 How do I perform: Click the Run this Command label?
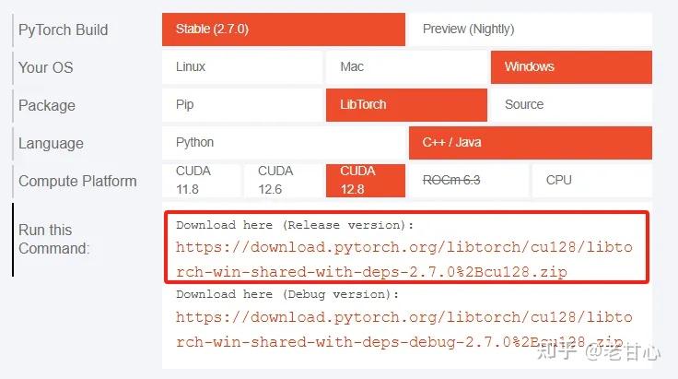(x=54, y=239)
